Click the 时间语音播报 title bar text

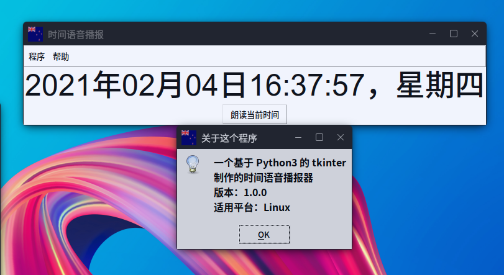(76, 35)
